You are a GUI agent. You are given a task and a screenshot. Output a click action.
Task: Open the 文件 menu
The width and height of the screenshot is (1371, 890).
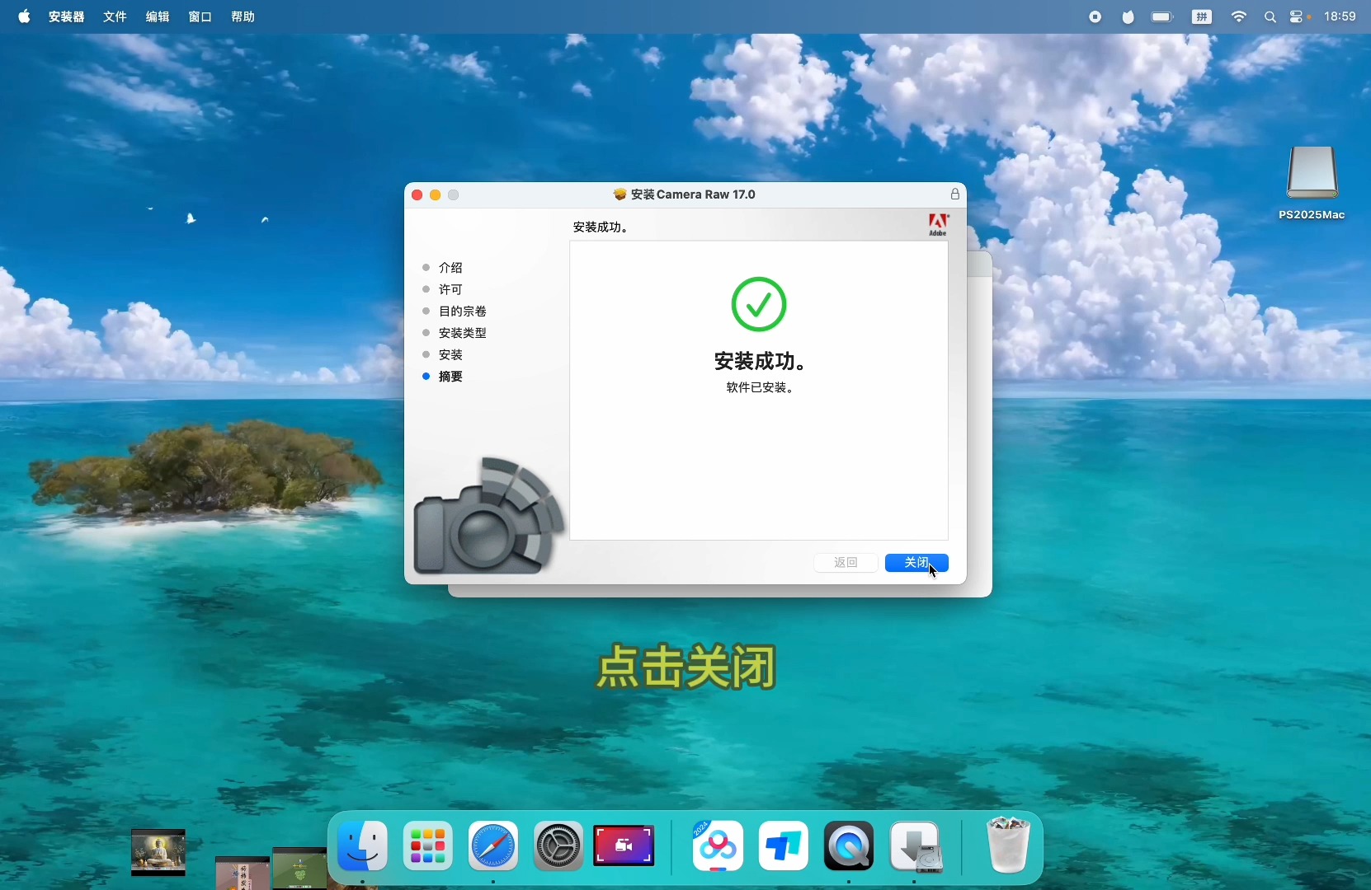[115, 16]
